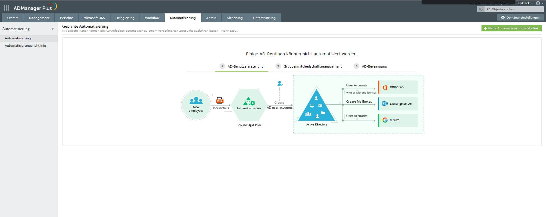Select the Automatisierung tab
The width and height of the screenshot is (546, 217).
pos(183,18)
